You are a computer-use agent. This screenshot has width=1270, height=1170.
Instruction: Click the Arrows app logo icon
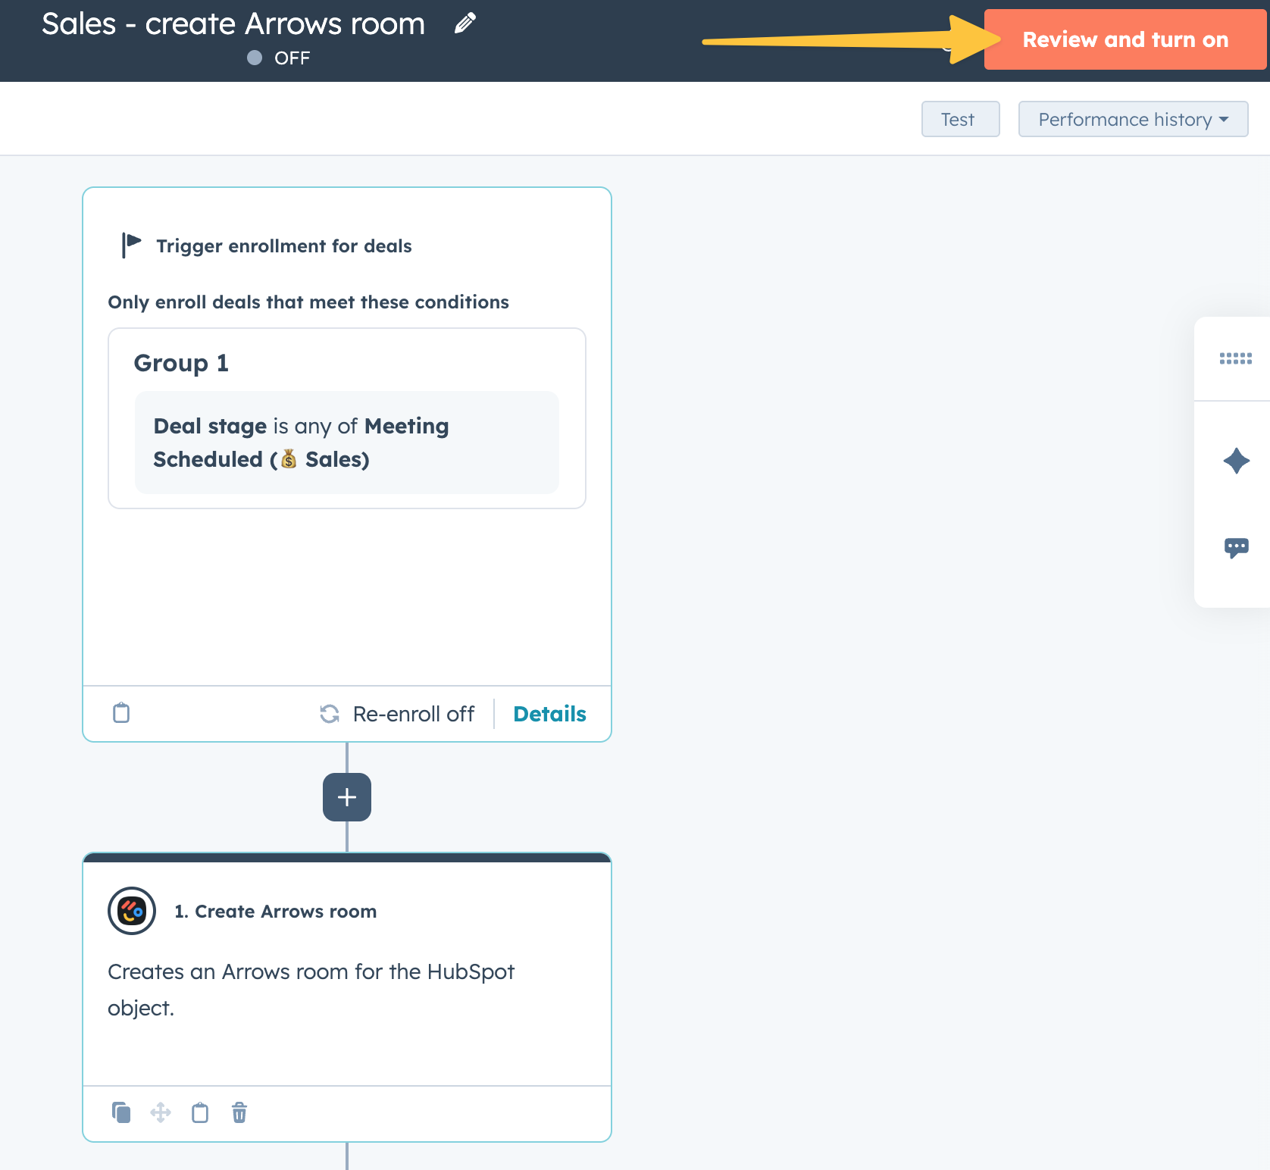point(132,911)
